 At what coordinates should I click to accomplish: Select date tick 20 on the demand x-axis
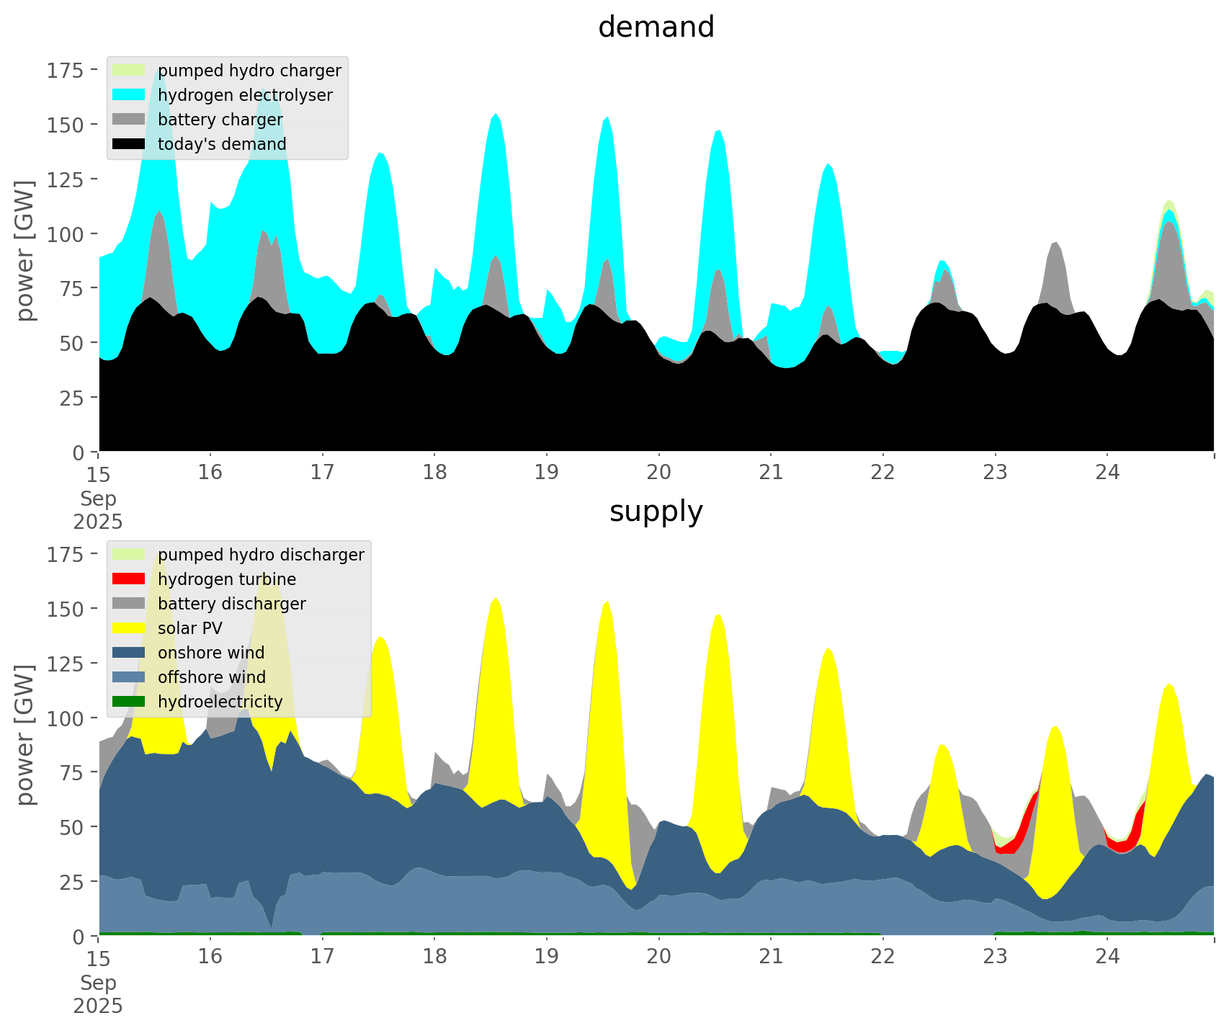tap(658, 473)
